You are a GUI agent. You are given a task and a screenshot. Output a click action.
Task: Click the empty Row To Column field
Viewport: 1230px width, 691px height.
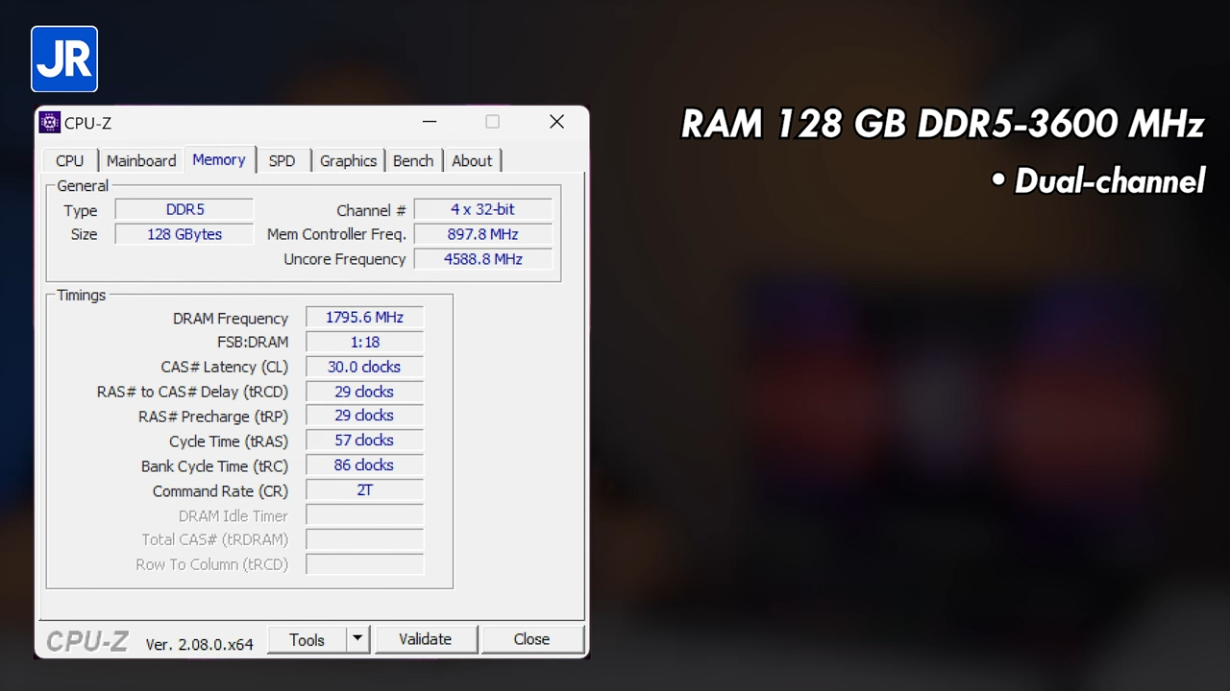click(x=364, y=564)
